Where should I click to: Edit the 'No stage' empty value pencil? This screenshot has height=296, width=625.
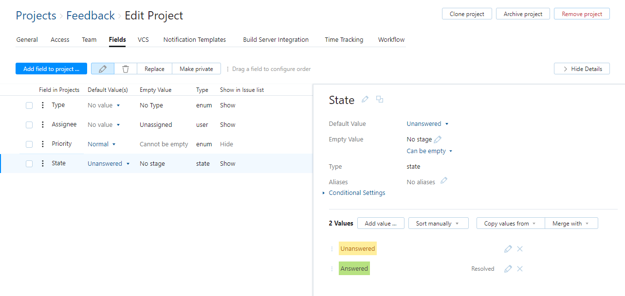click(x=438, y=139)
